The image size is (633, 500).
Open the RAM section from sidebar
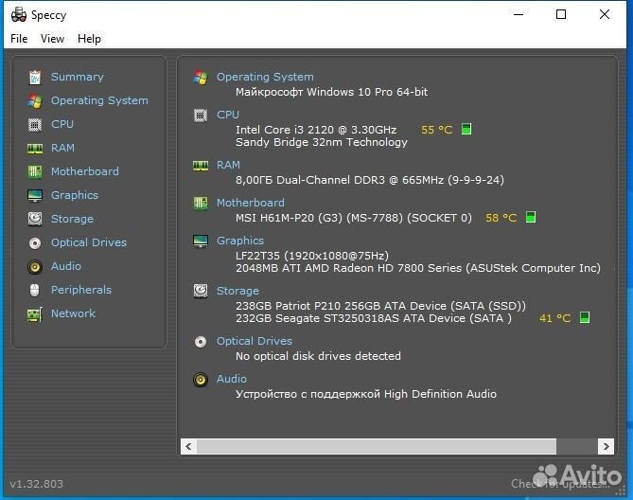tap(62, 148)
